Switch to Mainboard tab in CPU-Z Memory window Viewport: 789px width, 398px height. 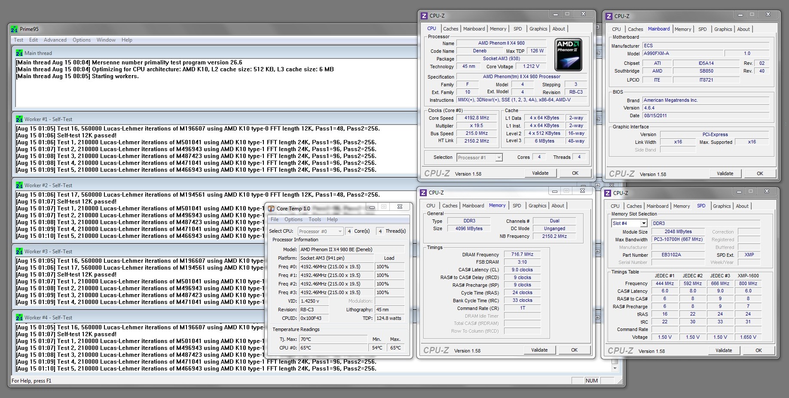473,206
